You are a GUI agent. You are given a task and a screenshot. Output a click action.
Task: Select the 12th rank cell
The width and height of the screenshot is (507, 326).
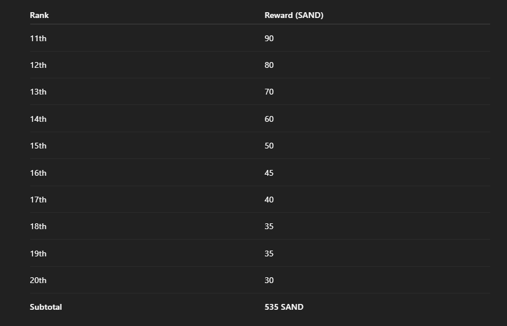coord(38,65)
